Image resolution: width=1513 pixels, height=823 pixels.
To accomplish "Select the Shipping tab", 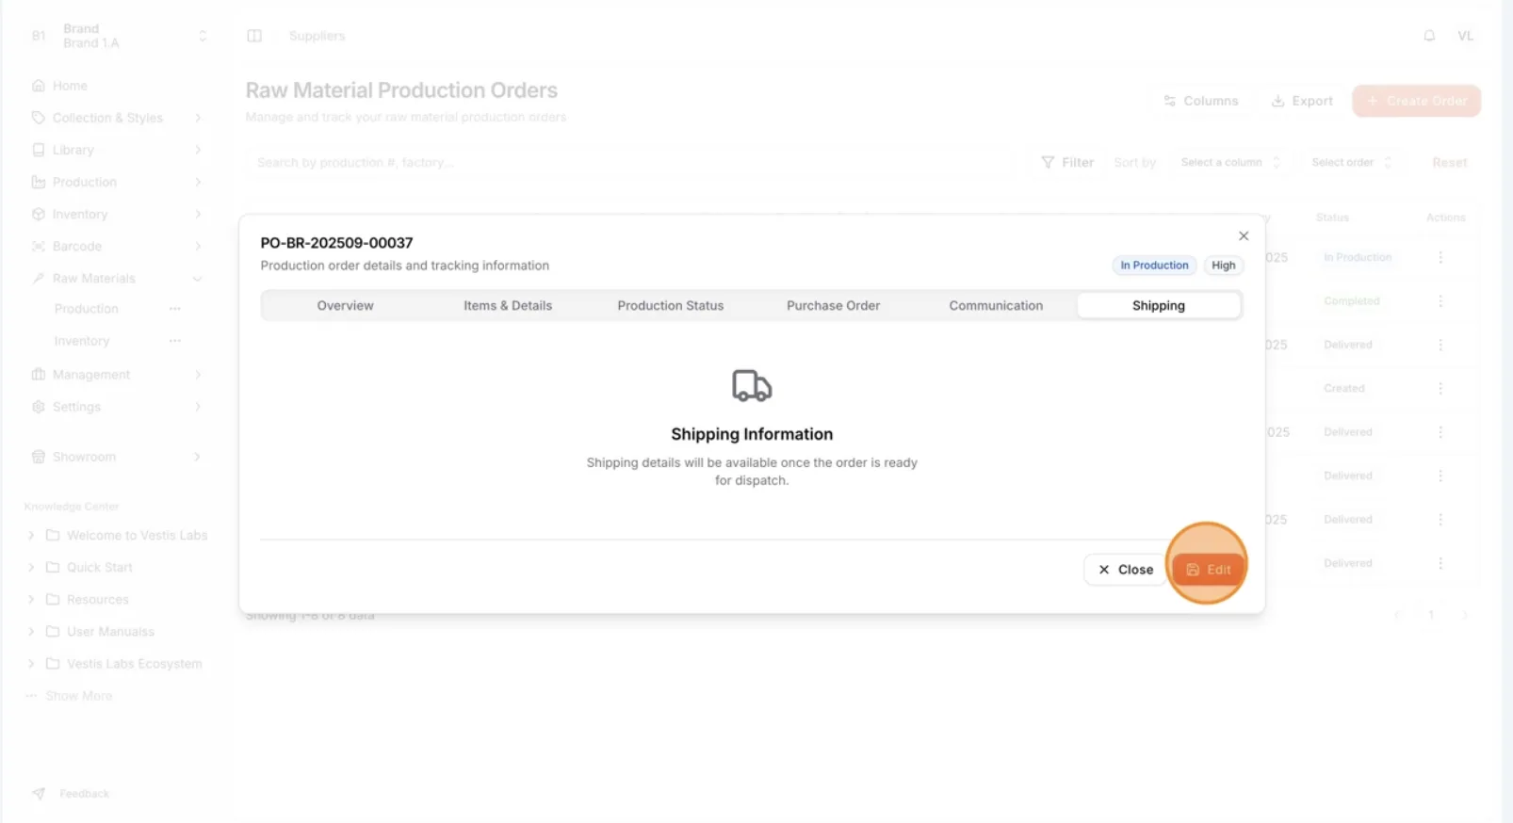I will click(1159, 305).
